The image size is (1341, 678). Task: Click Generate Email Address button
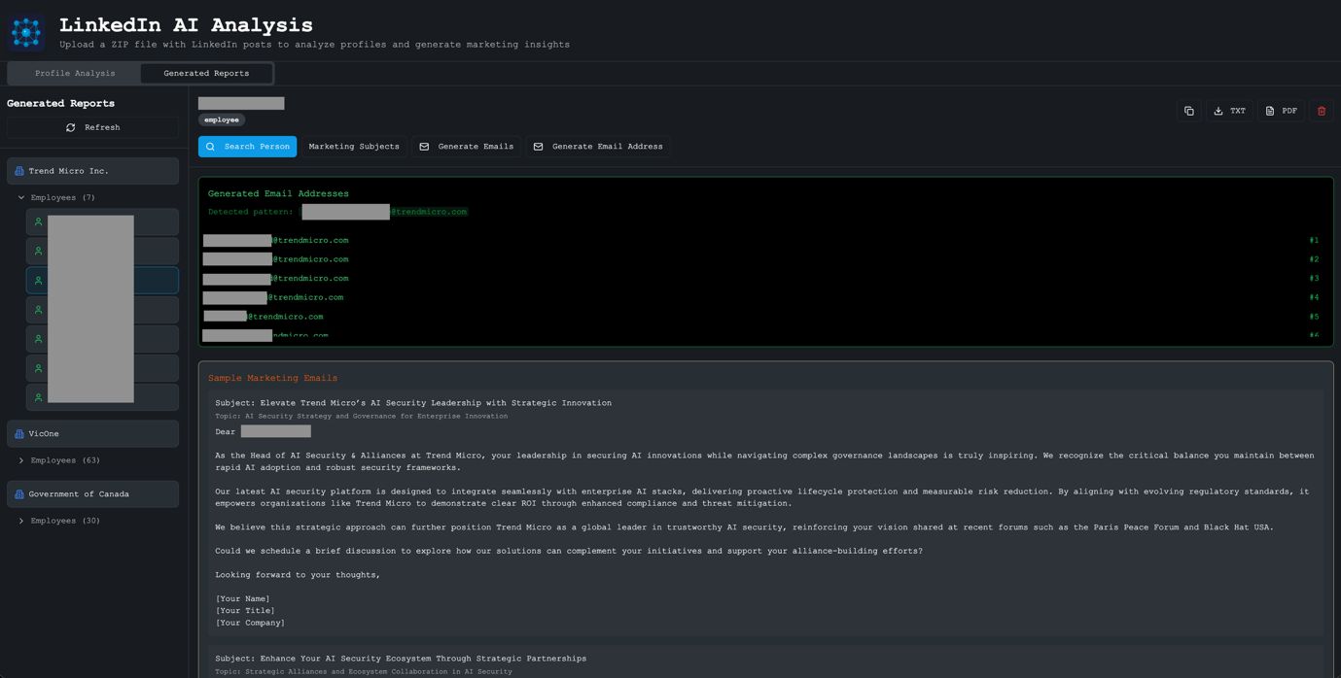[597, 147]
